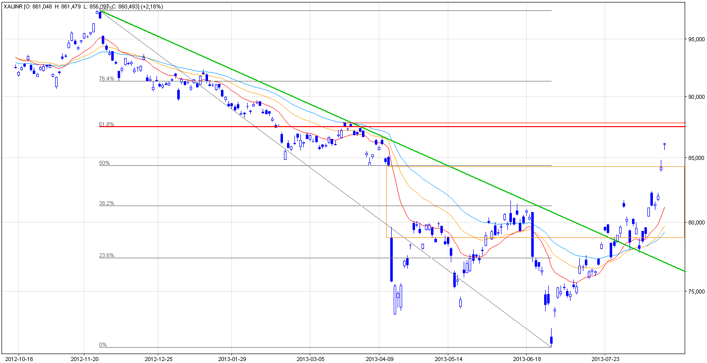Click the 2013-03-05 date label
The height and width of the screenshot is (363, 707).
(309, 358)
